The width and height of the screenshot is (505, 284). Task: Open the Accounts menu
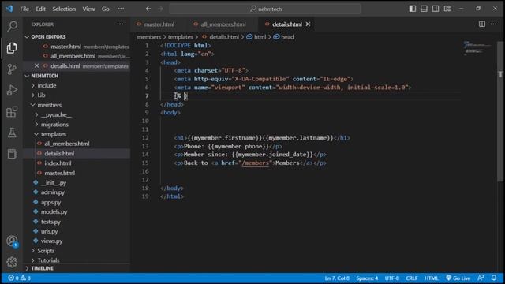(x=12, y=241)
